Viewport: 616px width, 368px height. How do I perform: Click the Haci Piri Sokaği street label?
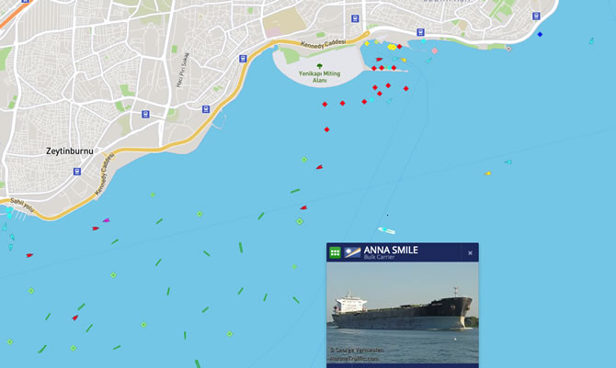[x=183, y=70]
